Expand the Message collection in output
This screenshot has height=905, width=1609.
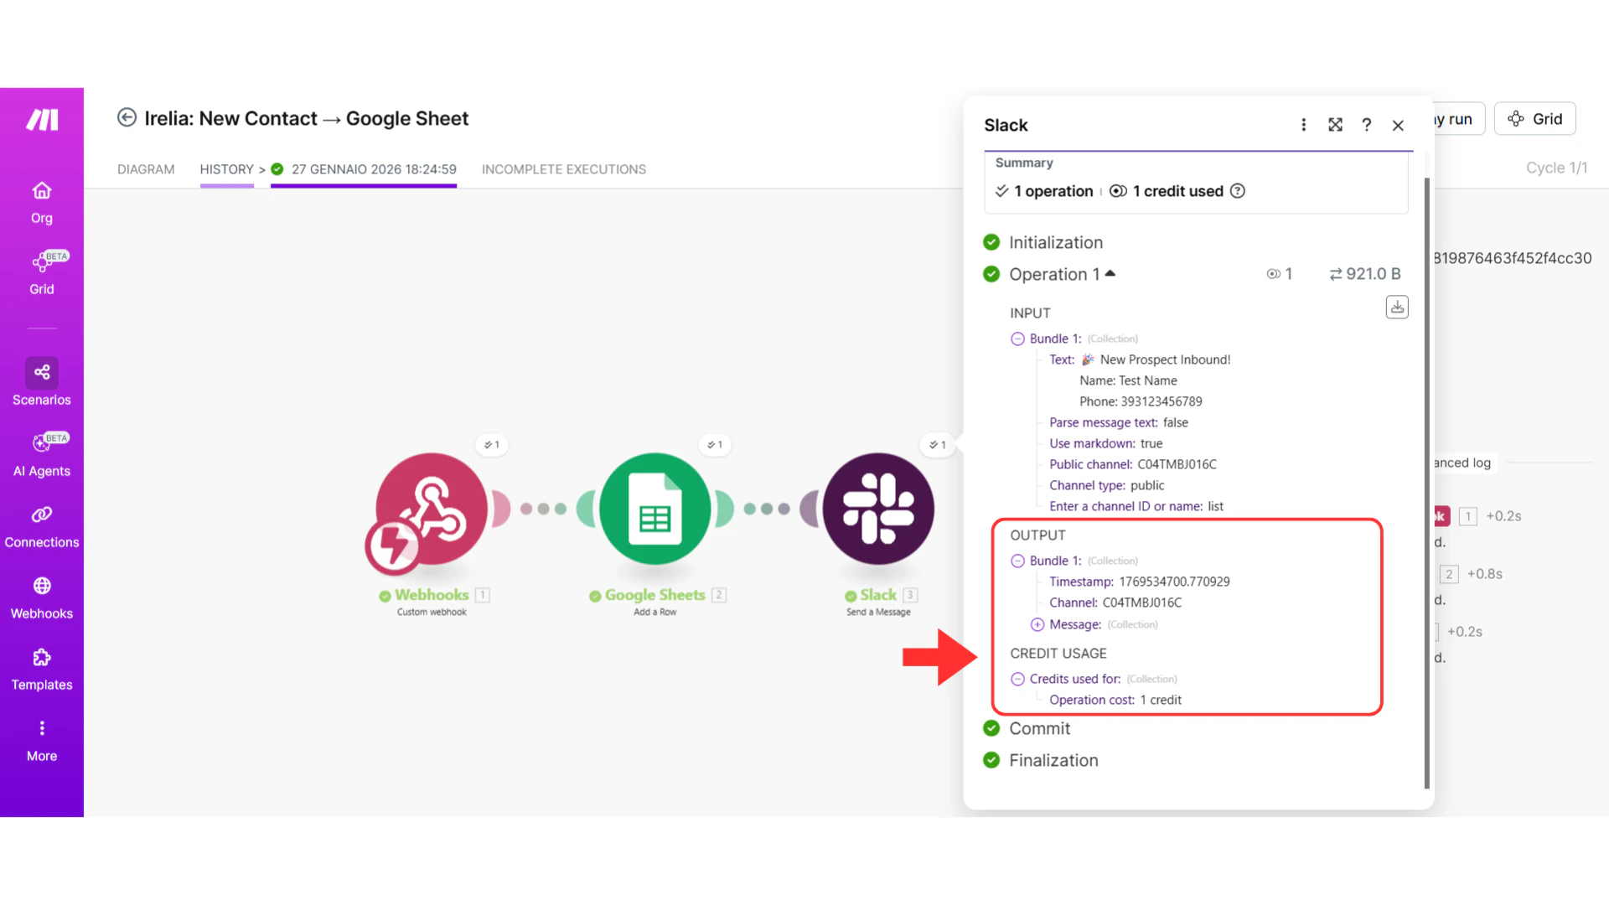click(x=1037, y=624)
